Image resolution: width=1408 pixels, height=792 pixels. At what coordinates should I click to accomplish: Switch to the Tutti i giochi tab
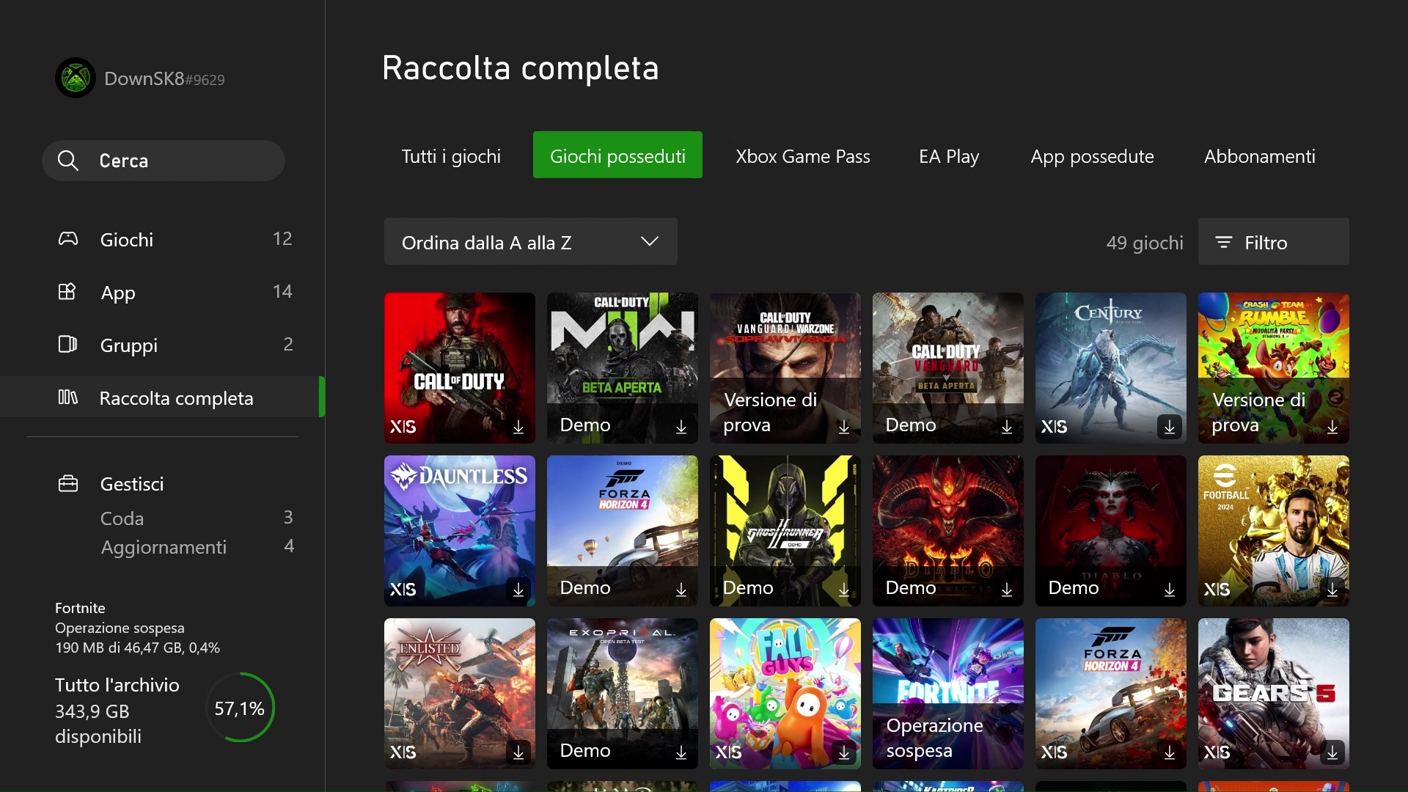451,155
